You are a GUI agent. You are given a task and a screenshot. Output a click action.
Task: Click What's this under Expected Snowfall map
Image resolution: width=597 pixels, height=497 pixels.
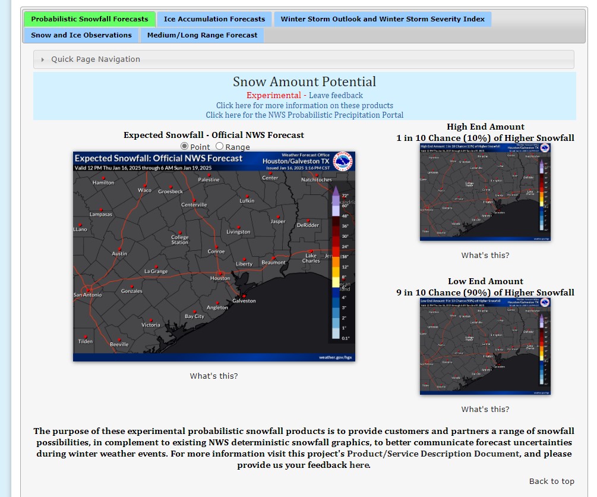(214, 376)
